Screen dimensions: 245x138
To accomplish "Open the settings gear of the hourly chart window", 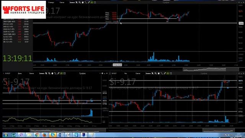I will pos(239,73).
